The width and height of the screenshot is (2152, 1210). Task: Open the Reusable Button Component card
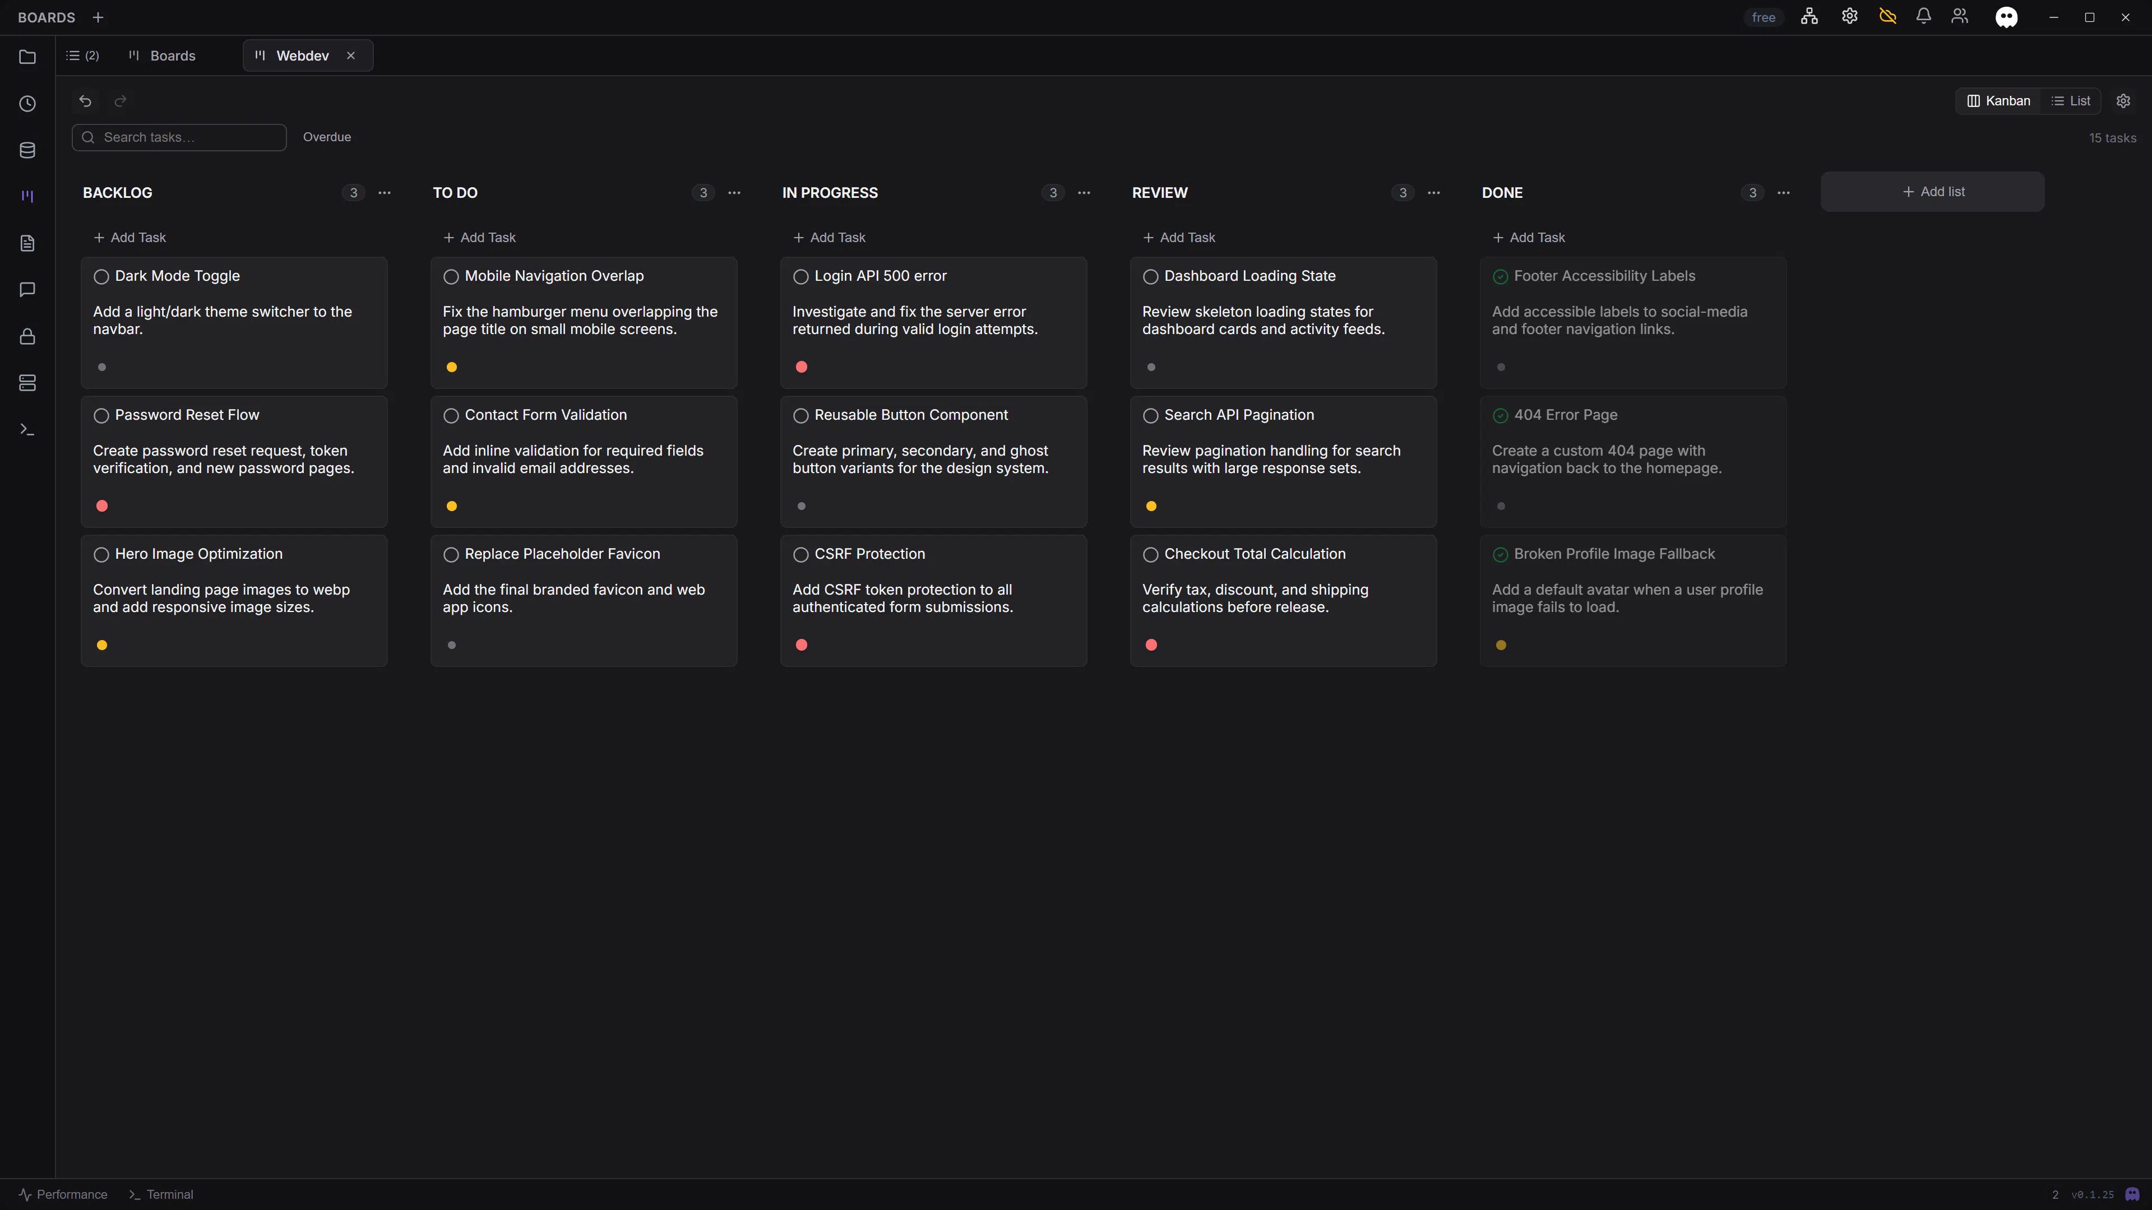coord(933,462)
